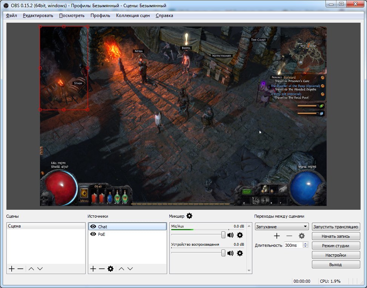367x288 pixels.
Task: Mute Mic/Aux speaker icon
Action: point(230,235)
